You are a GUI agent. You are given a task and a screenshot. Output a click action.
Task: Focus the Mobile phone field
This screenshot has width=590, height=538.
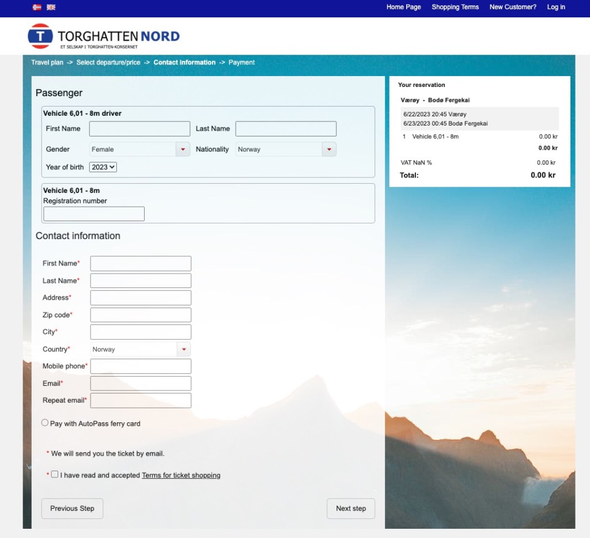click(141, 366)
